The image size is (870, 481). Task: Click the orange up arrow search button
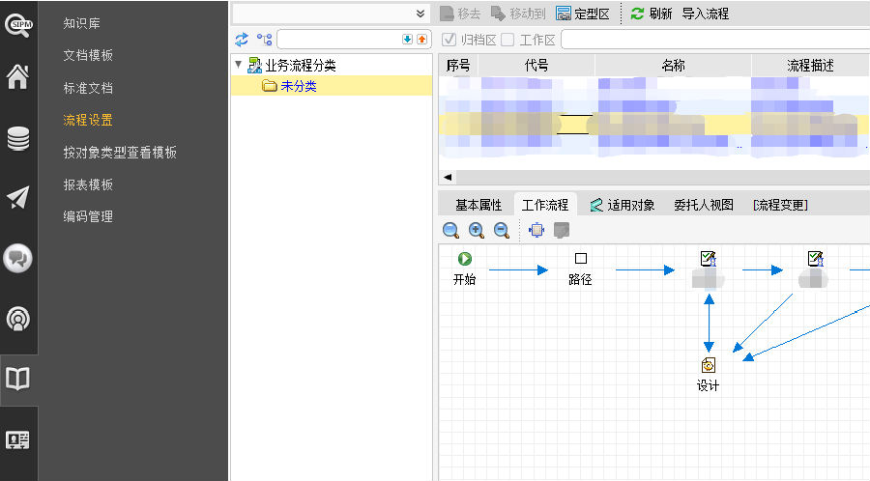pos(422,40)
